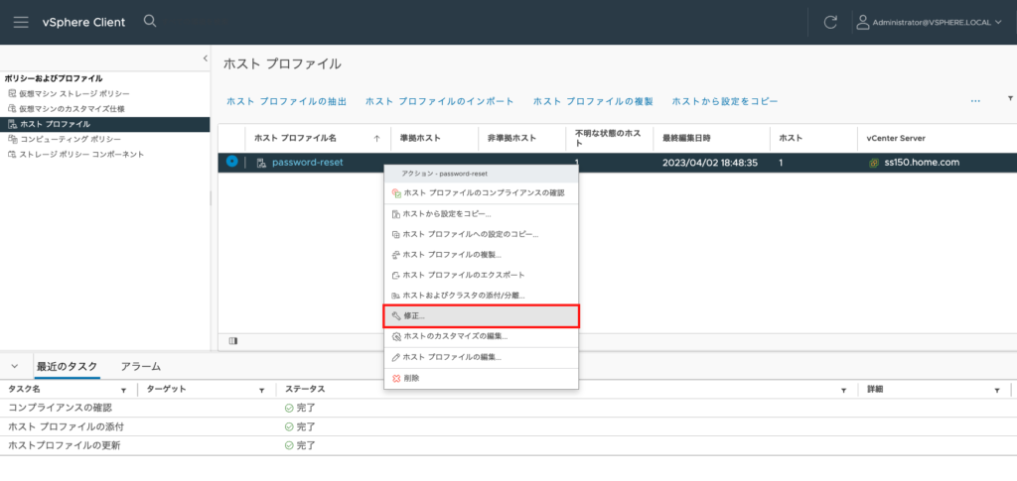
Task: Sort by ホスト プロファイル名 column arrow
Action: (x=376, y=139)
